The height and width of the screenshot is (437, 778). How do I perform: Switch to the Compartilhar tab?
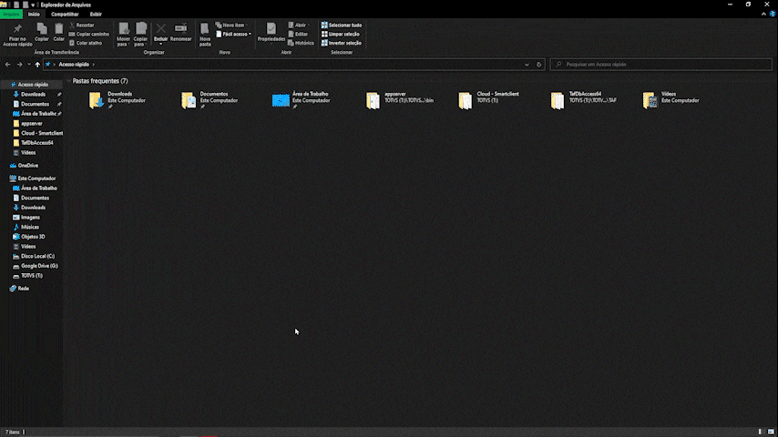click(x=65, y=15)
